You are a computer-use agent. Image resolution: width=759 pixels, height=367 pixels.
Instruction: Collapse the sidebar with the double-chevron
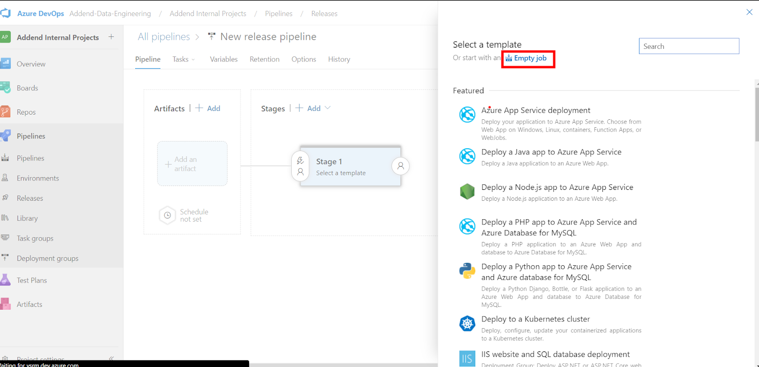[111, 358]
